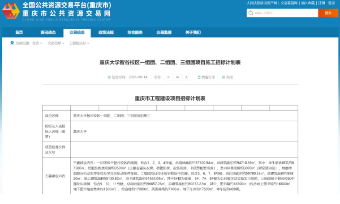Open the 人民法院诉讼资产网 link

[x=262, y=3]
